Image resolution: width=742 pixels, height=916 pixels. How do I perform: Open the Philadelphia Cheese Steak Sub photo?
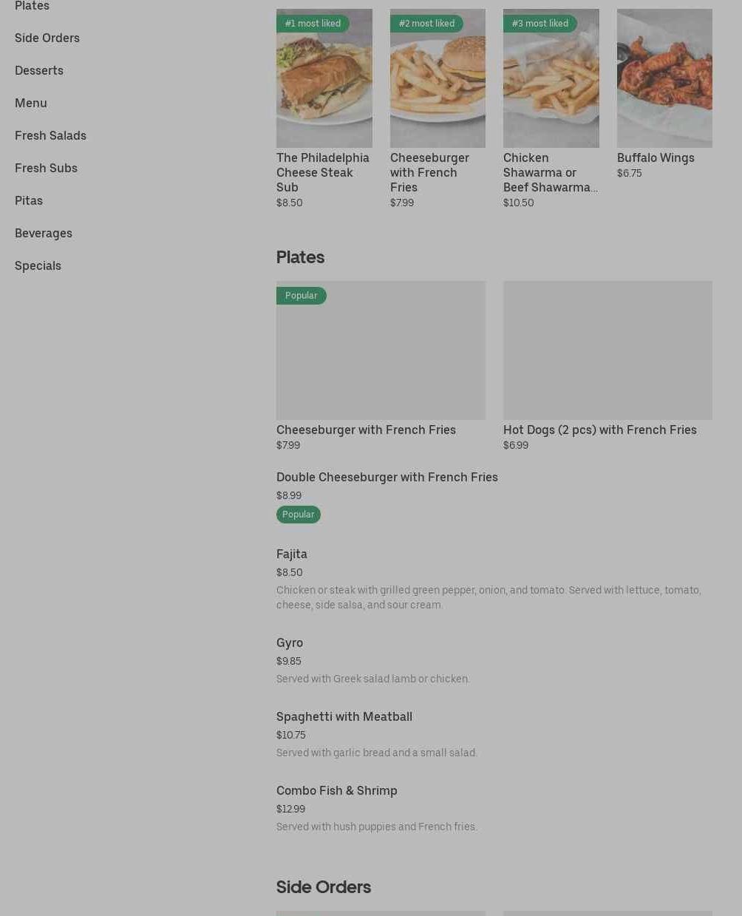pos(324,78)
